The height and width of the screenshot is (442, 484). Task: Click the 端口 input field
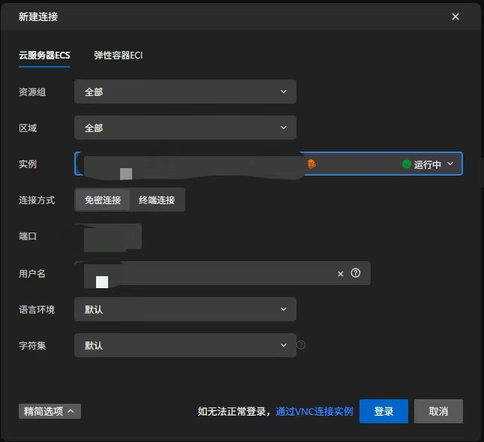[x=109, y=236]
